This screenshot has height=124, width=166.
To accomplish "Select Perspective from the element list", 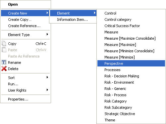I will coord(131,63).
